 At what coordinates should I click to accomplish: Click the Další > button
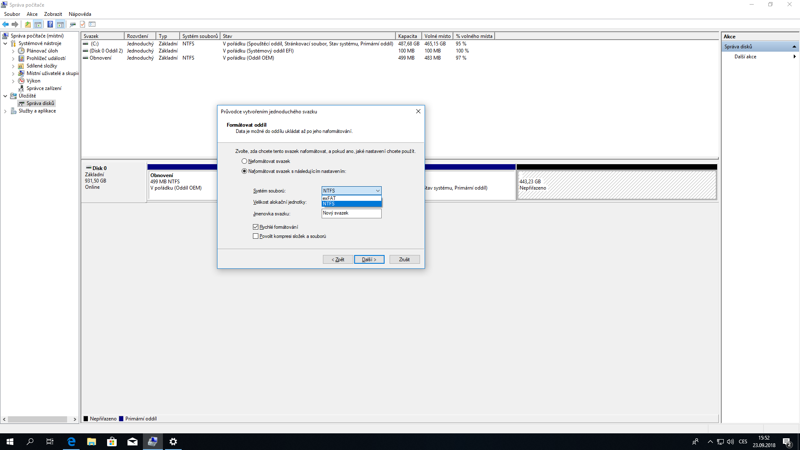(x=369, y=260)
